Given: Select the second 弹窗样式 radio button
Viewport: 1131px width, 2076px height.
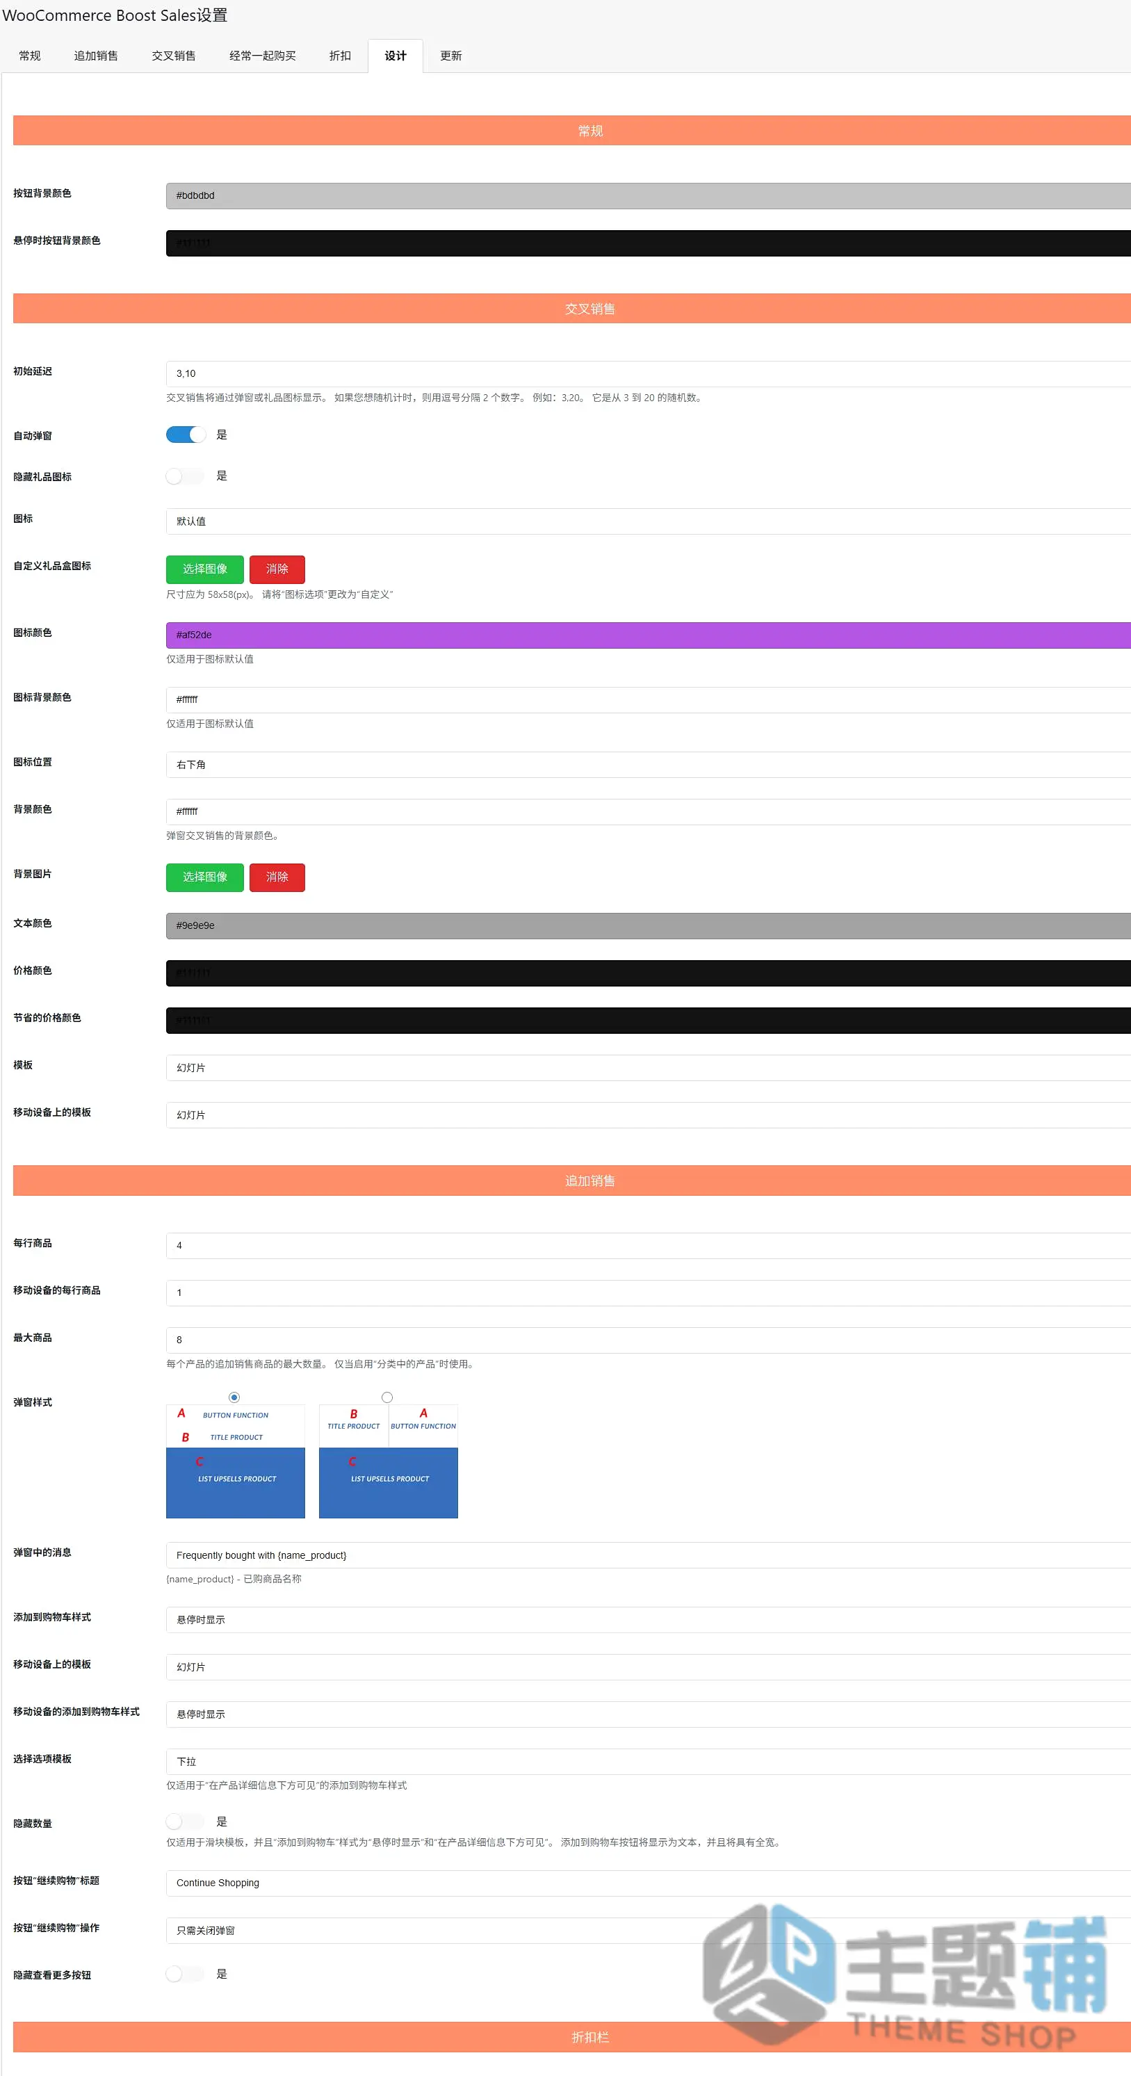Looking at the screenshot, I should tap(387, 1397).
